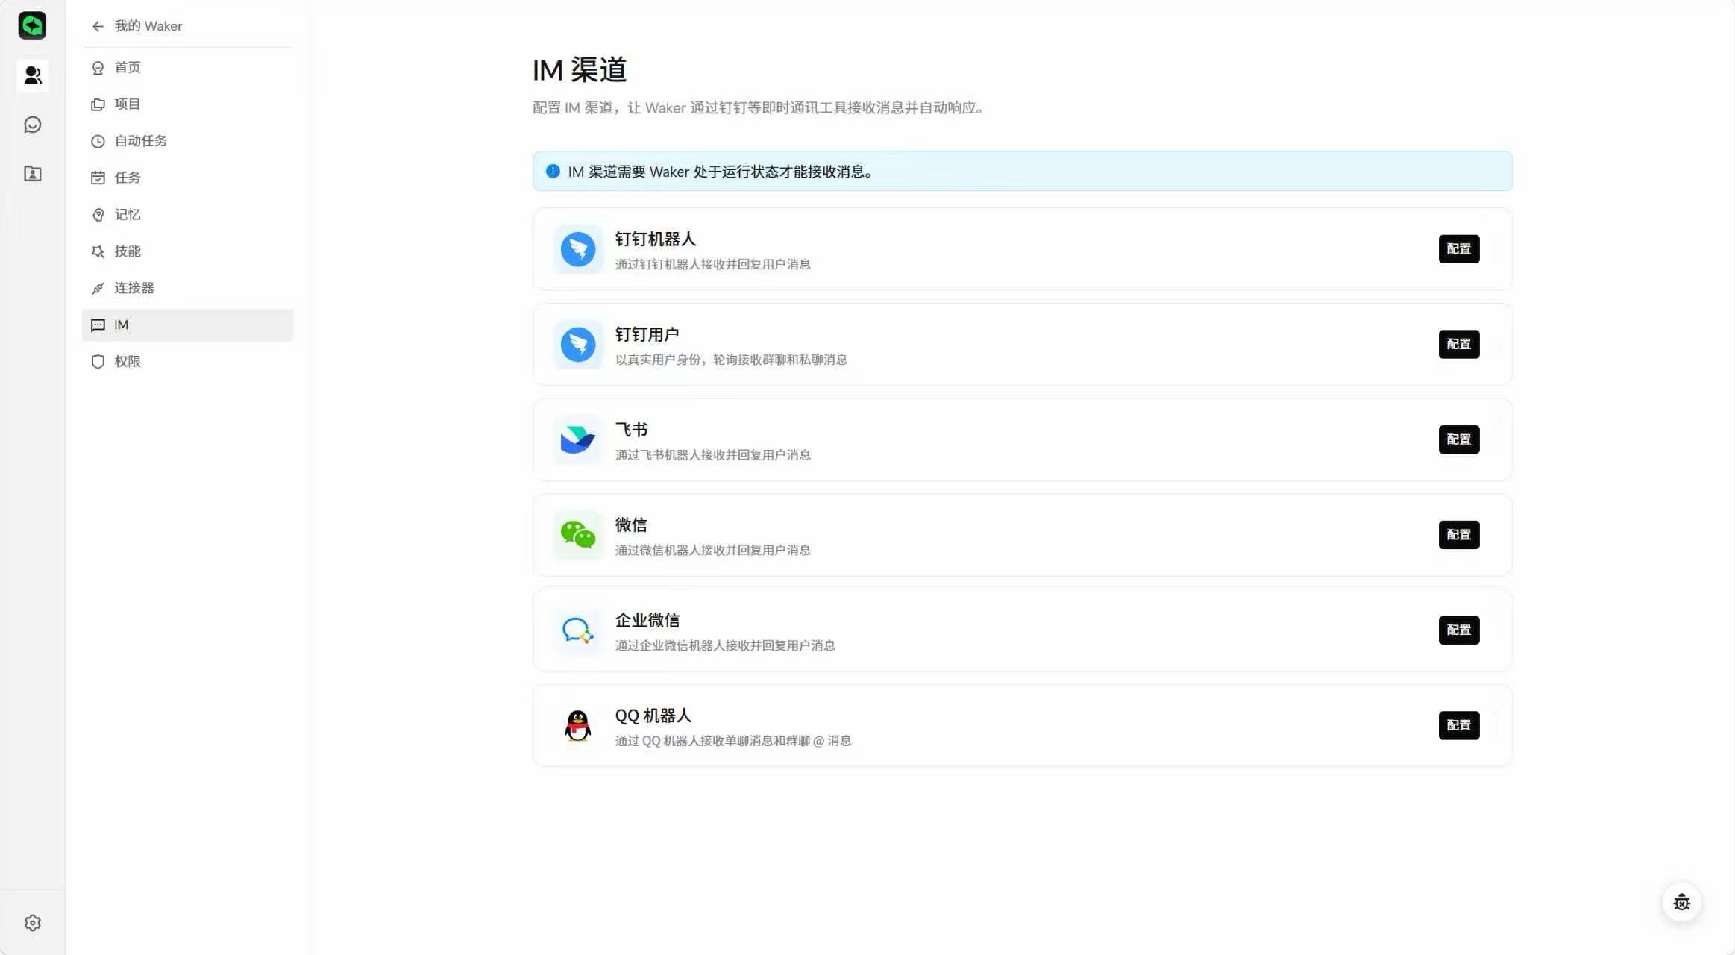
Task: Click the 钉钉机器人 DingTalk logo
Action: point(578,249)
